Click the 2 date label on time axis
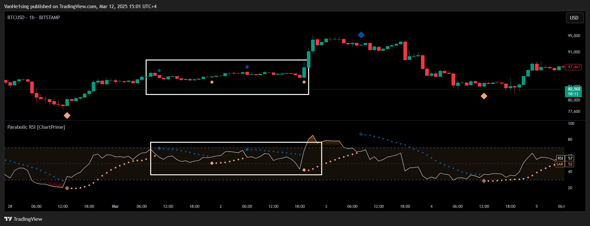Image resolution: width=590 pixels, height=226 pixels. point(221,206)
